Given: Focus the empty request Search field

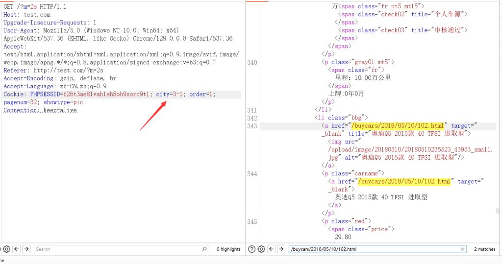Looking at the screenshot, I should (118, 249).
